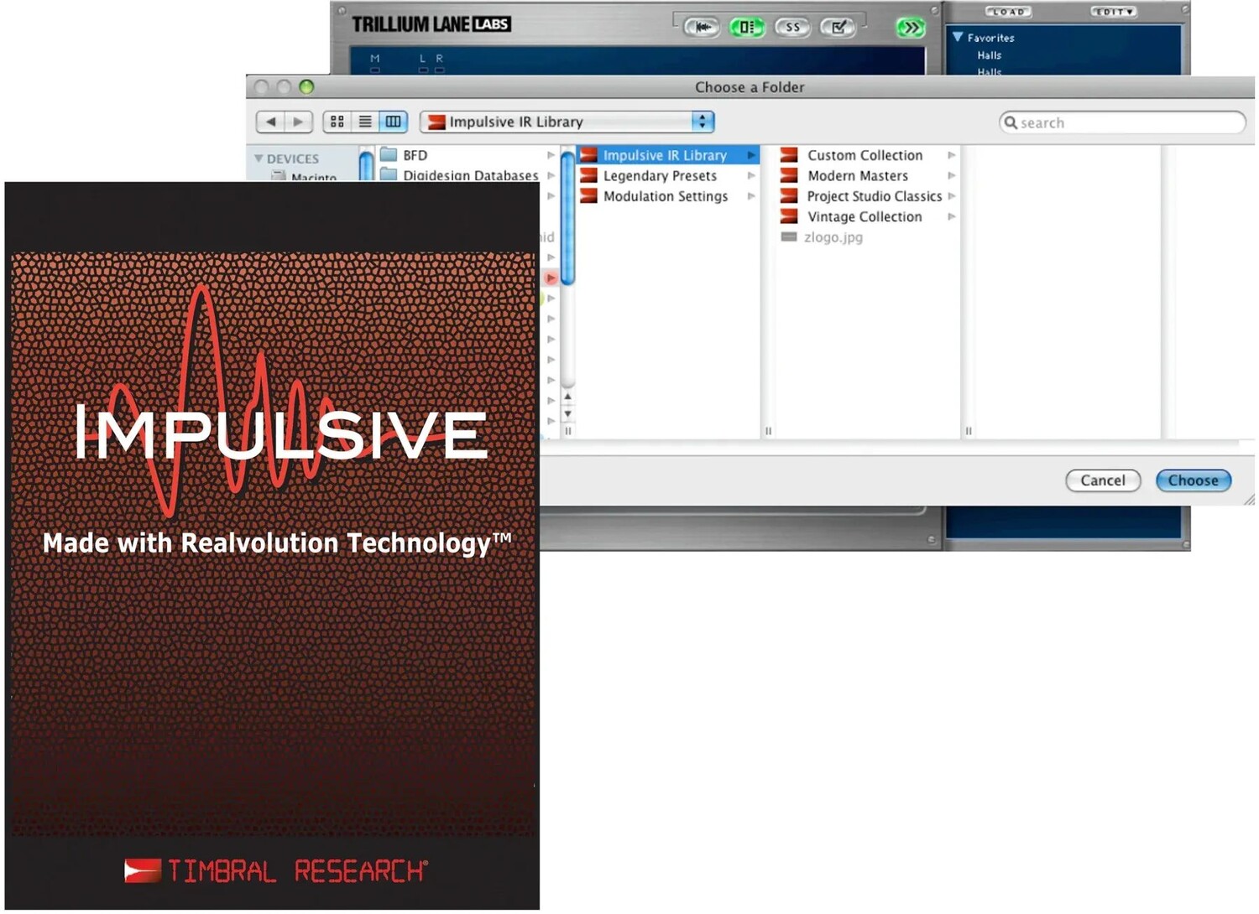
Task: Click the Modern Masters folder icon
Action: click(x=789, y=175)
